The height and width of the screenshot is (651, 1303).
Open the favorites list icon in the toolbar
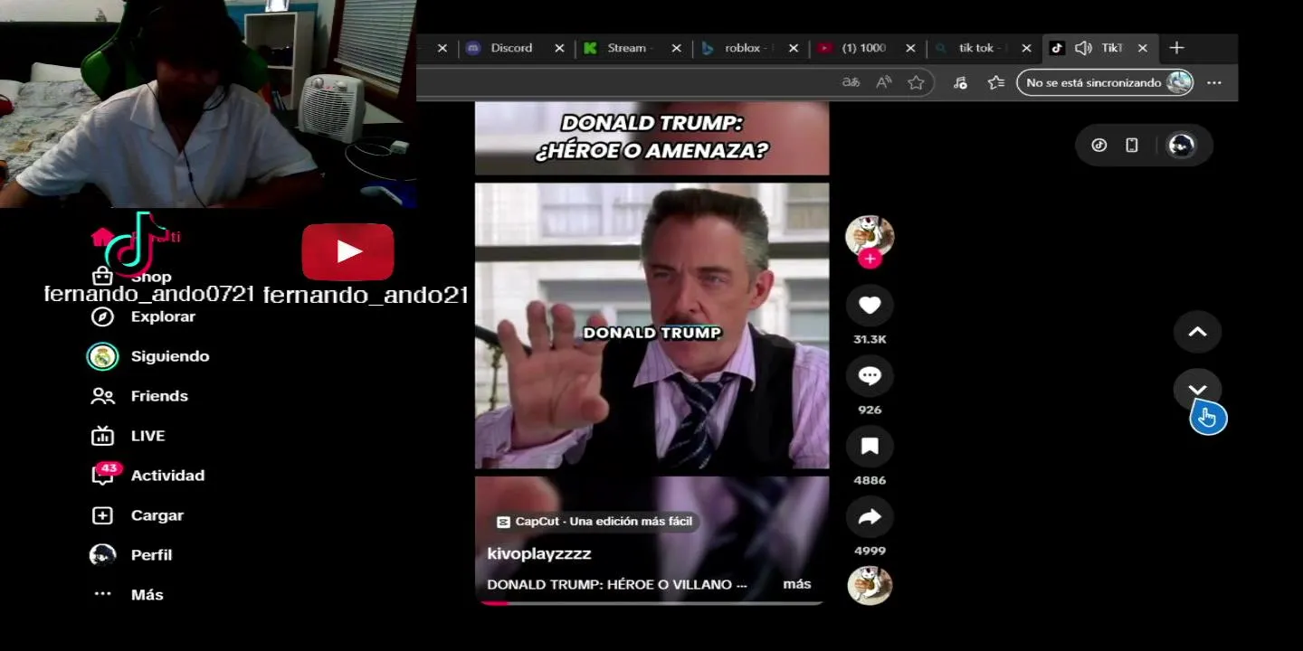(995, 82)
